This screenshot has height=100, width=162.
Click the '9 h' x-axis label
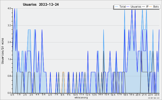coord(69,95)
